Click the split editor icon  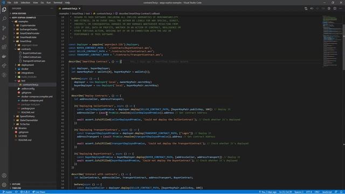[x=335, y=9]
